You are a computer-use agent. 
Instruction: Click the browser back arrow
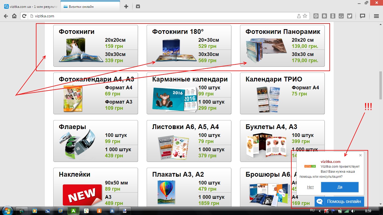[x=6, y=16]
